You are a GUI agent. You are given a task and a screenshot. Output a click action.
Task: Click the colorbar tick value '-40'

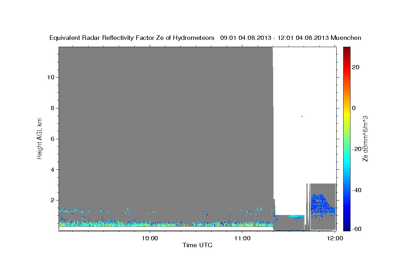[x=356, y=190]
